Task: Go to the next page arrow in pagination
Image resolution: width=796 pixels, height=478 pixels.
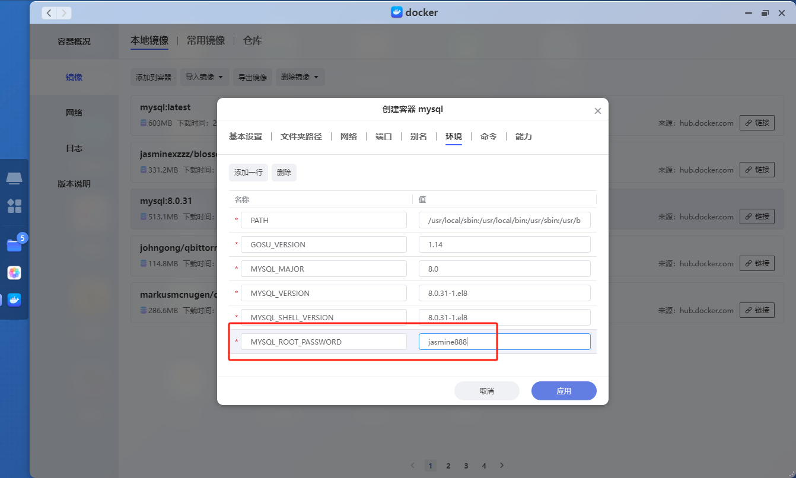Action: (502, 466)
